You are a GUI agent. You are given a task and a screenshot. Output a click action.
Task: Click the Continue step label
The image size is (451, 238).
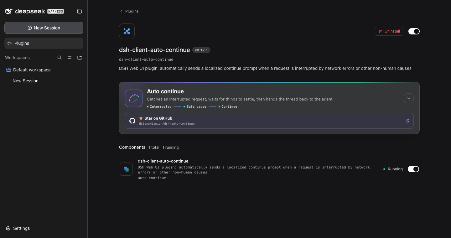[229, 107]
